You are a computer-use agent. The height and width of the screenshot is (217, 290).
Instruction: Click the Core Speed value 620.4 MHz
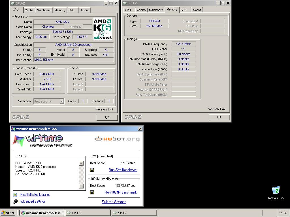pos(47,74)
